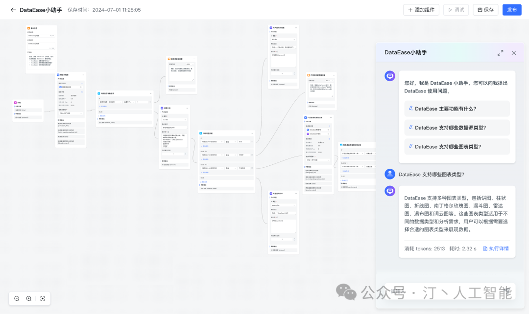
Task: Open 执行详情 execution details link
Action: coord(499,248)
